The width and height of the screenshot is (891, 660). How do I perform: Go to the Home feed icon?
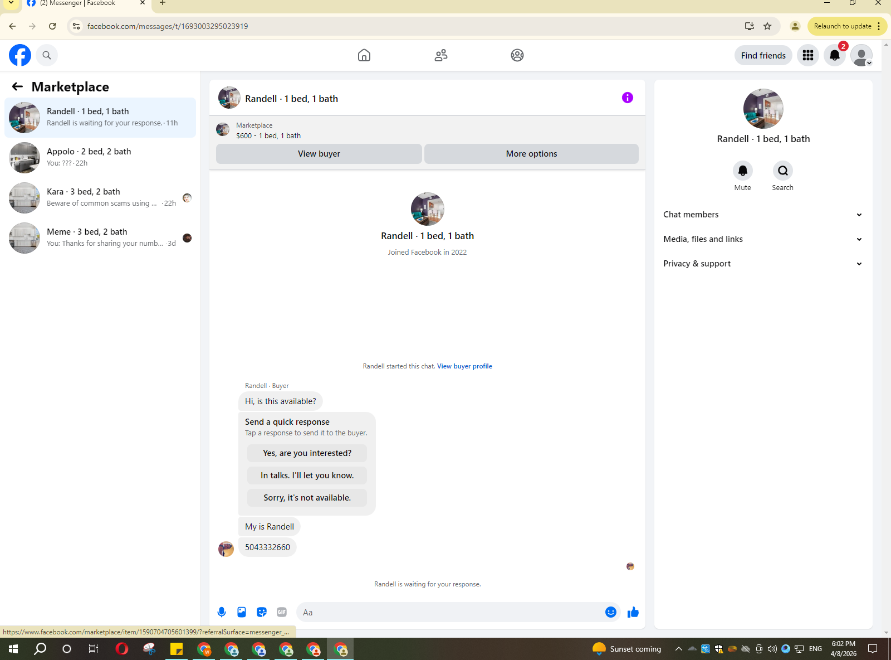click(364, 55)
